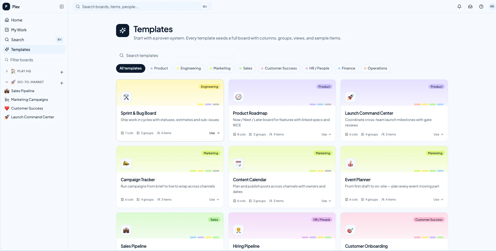Viewport: 496px width, 251px height.
Task: Use the Sprint & Bug Board template
Action: (x=214, y=133)
